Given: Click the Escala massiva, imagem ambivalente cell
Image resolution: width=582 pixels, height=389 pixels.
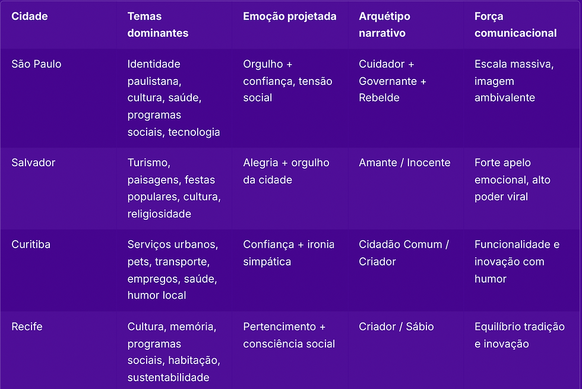Looking at the screenshot, I should [514, 81].
